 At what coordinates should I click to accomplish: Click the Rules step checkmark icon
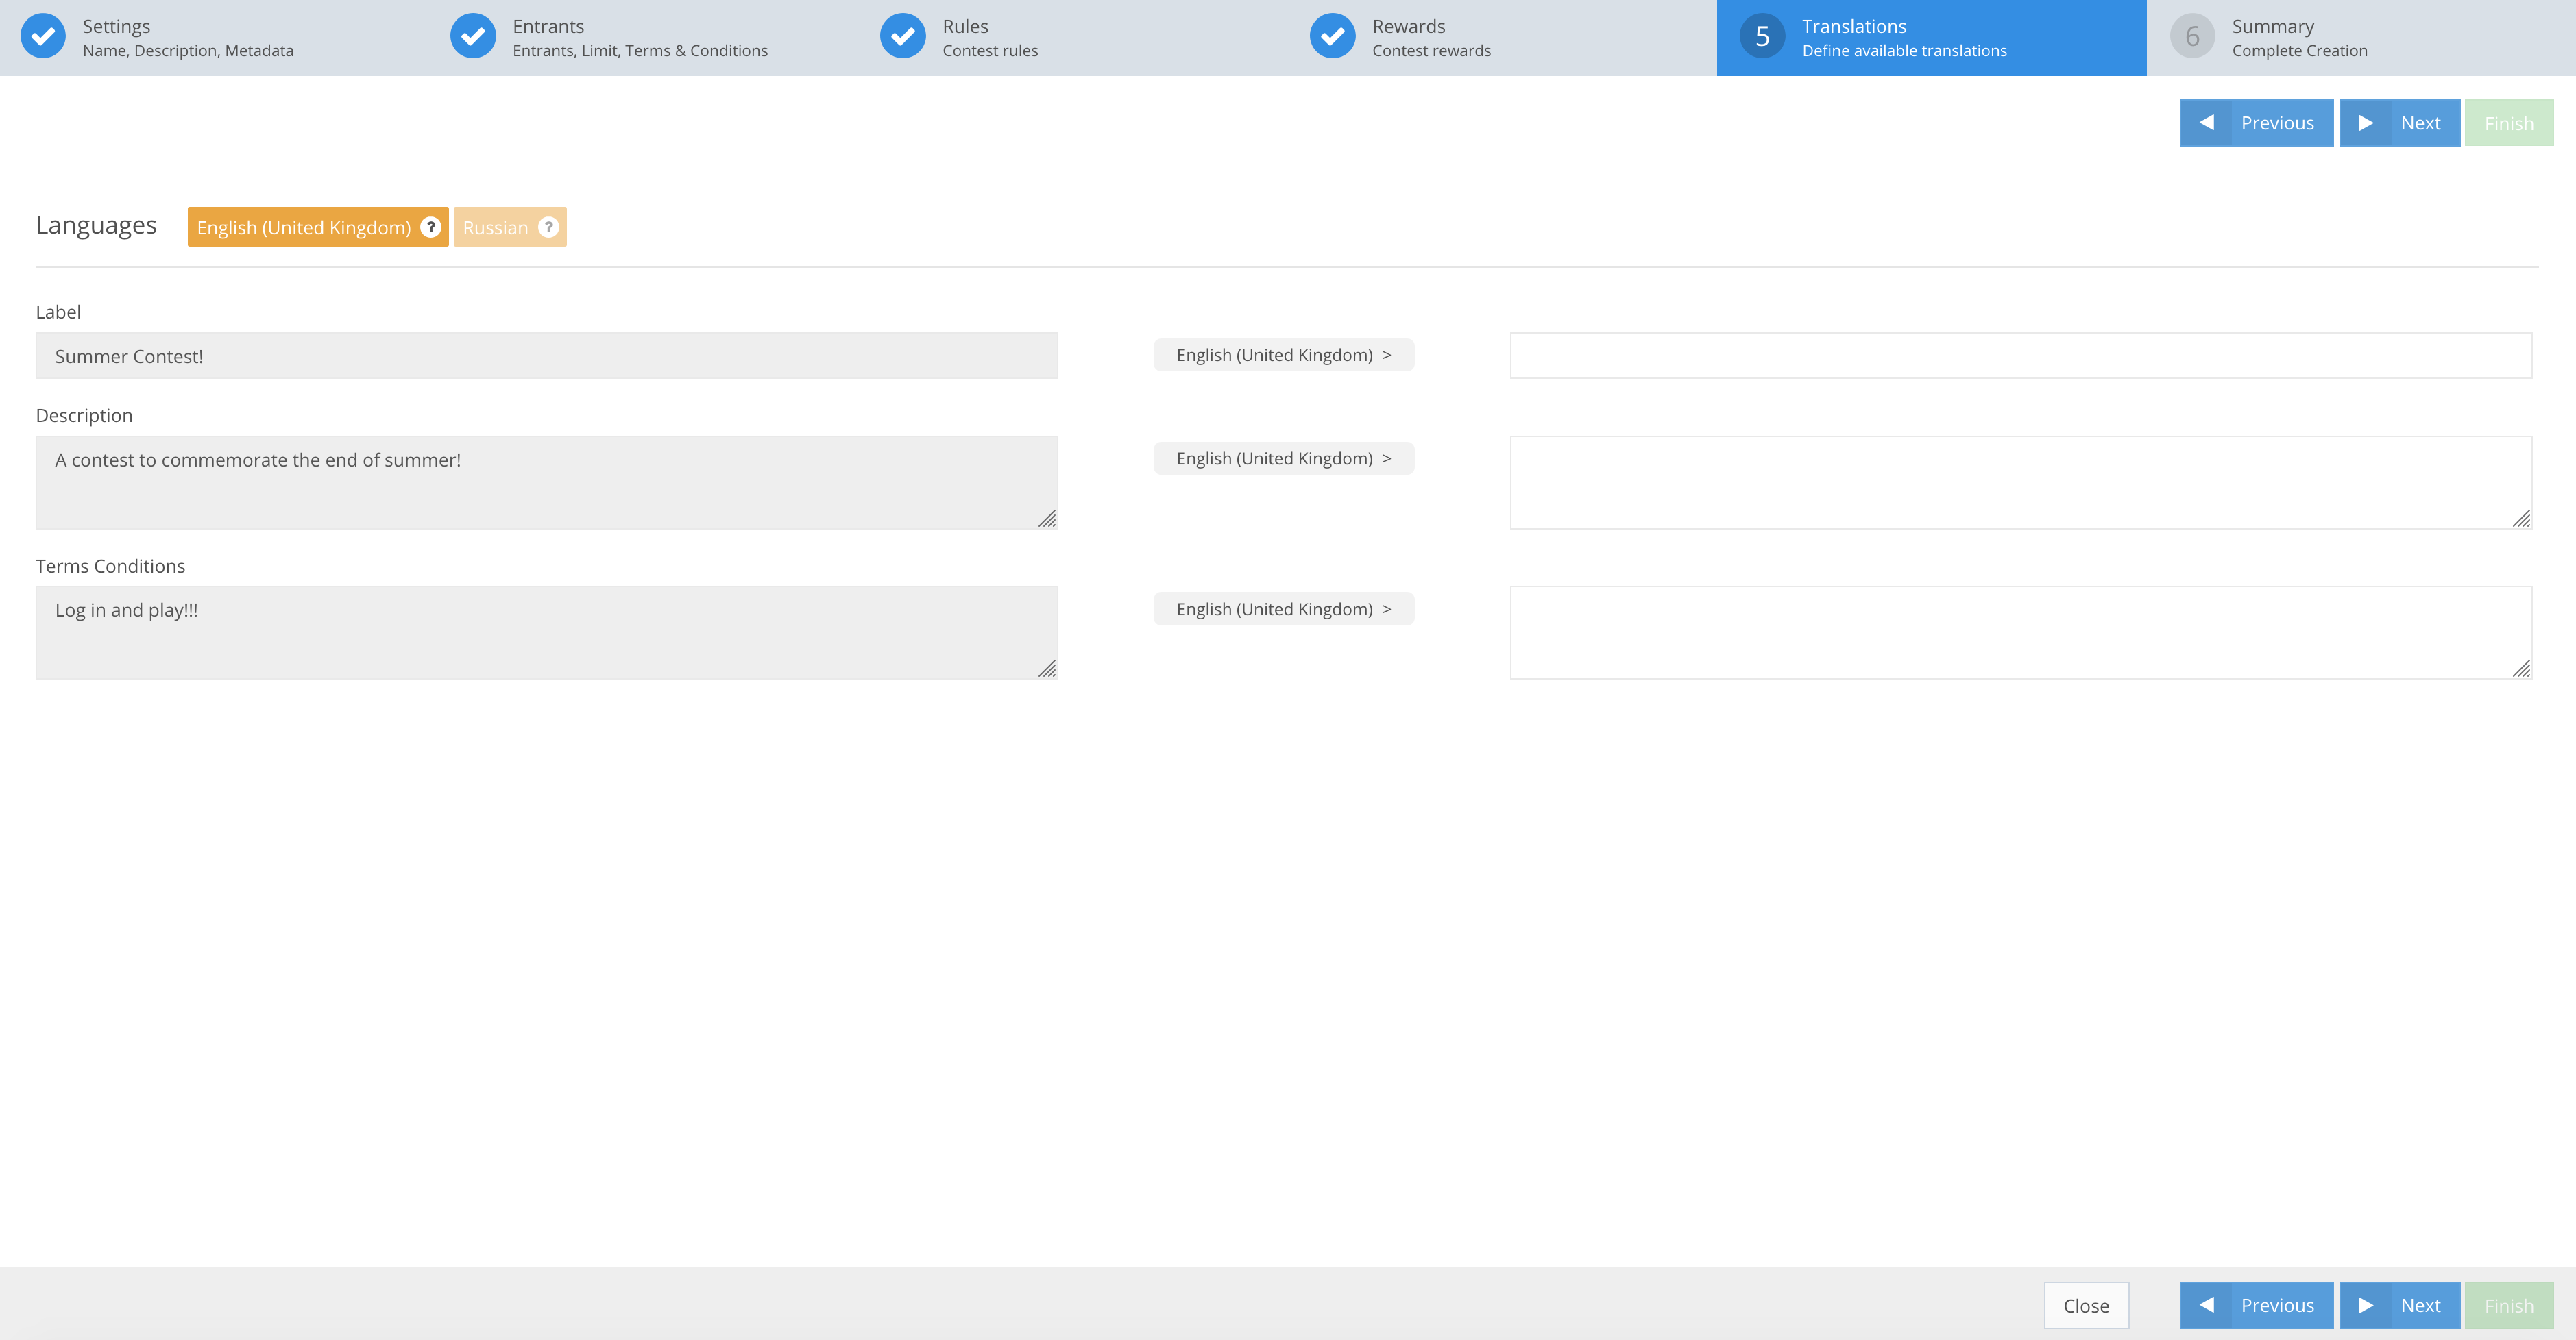click(x=903, y=37)
